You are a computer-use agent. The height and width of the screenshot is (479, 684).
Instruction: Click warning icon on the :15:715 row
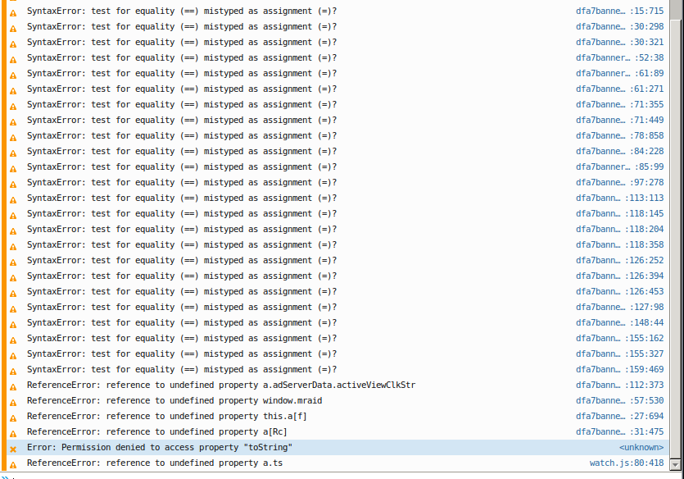13,12
